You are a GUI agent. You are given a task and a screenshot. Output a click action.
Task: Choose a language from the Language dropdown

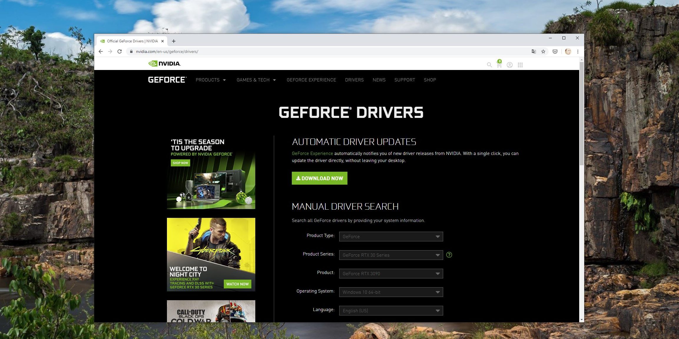(391, 311)
